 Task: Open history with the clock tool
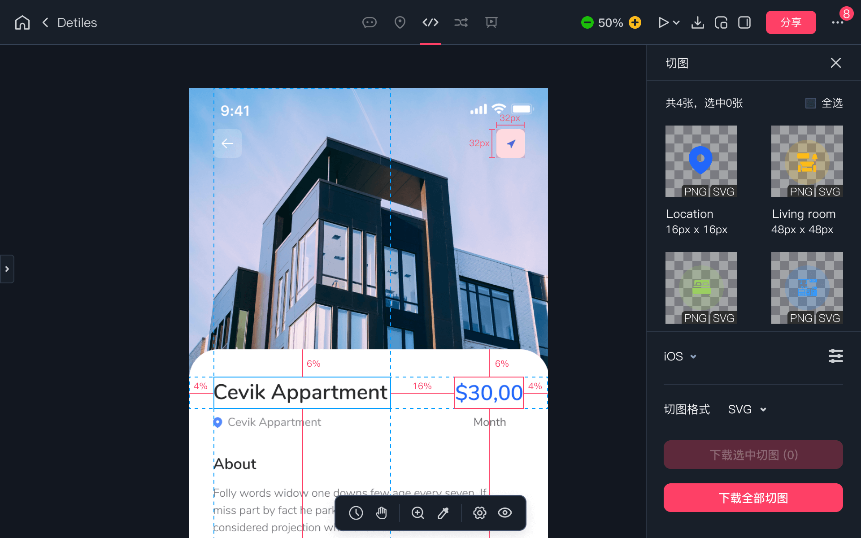356,513
